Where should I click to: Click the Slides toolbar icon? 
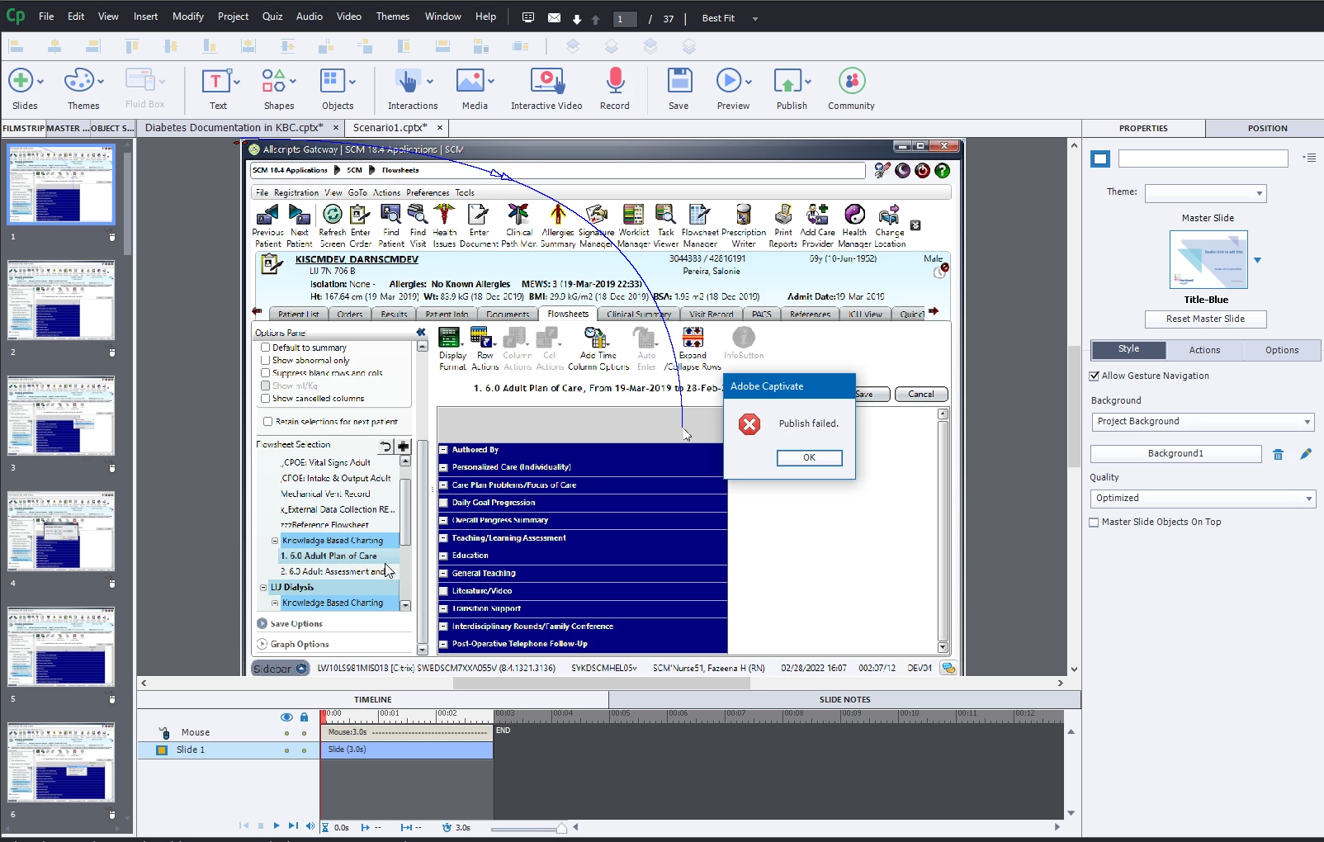pyautogui.click(x=21, y=81)
